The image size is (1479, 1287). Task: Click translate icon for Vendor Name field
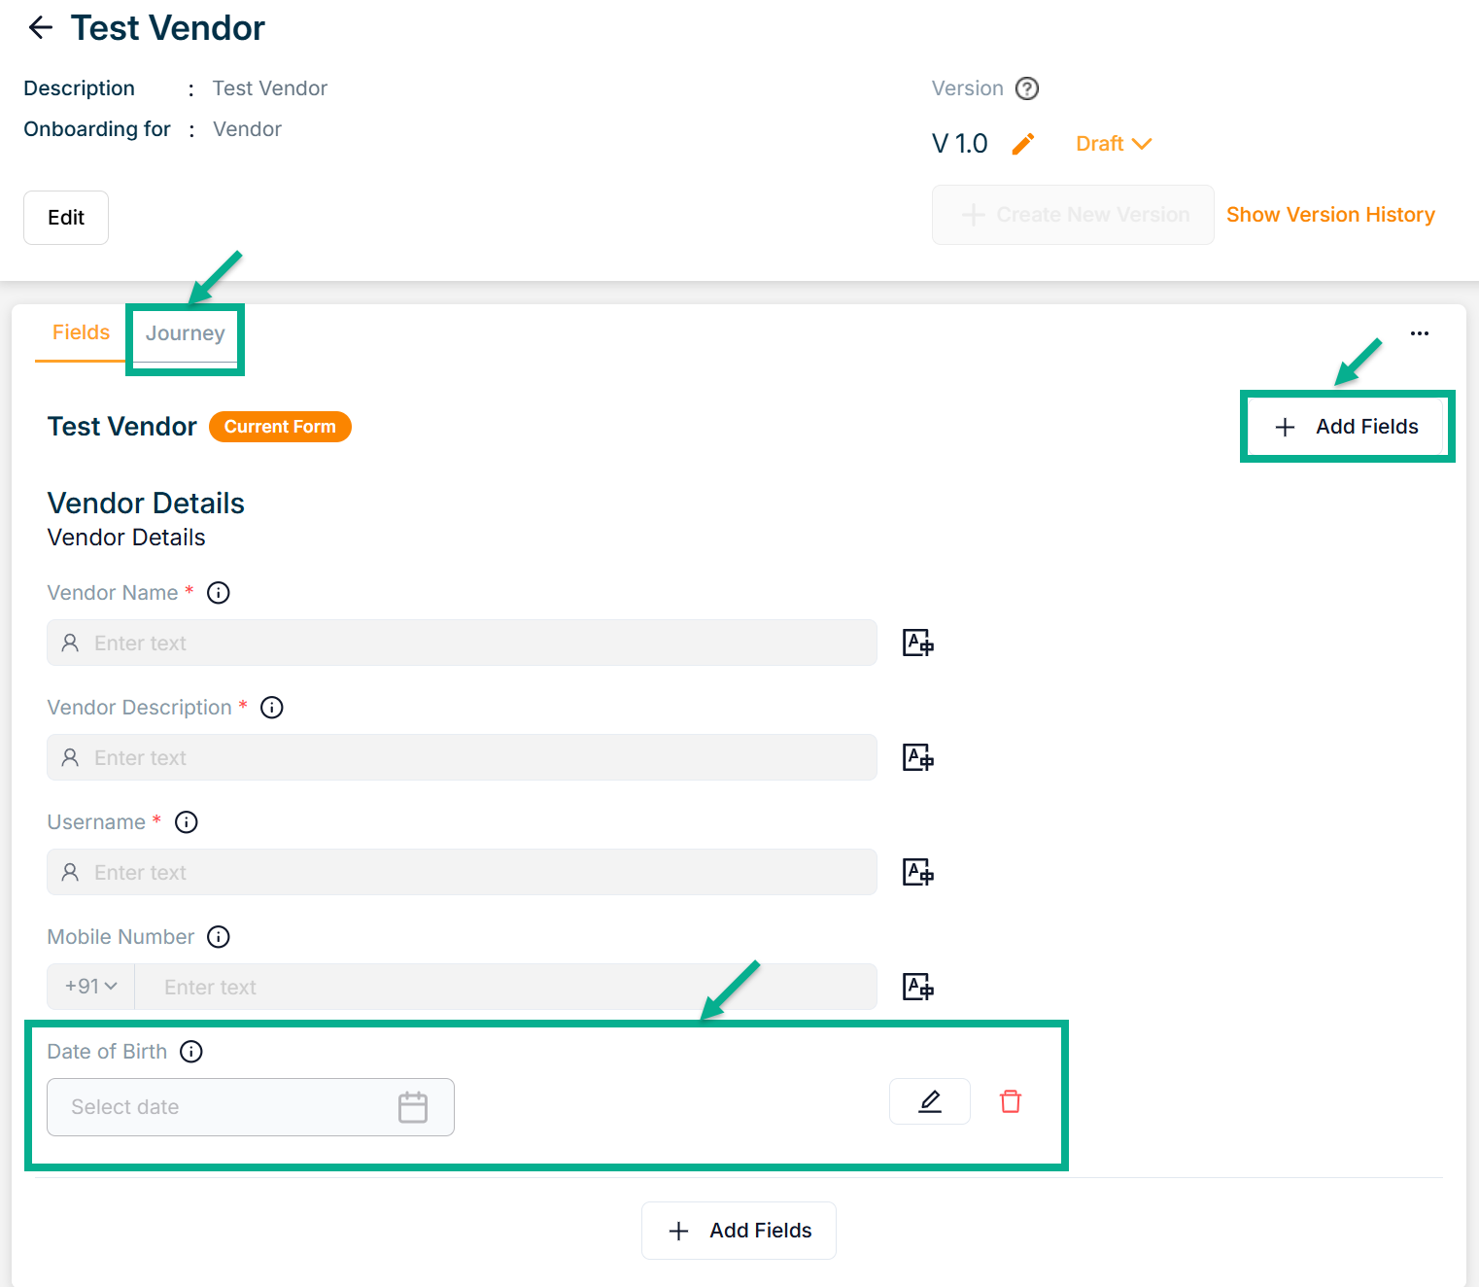917,643
